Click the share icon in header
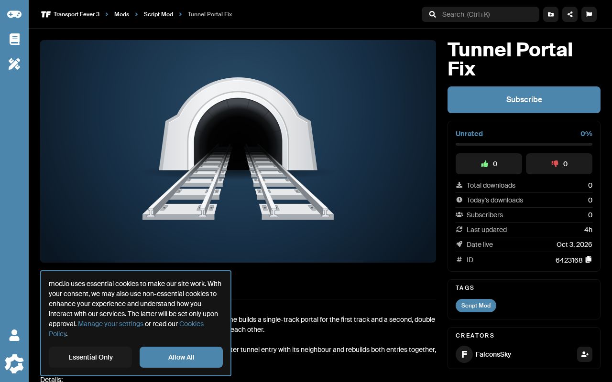This screenshot has height=382, width=612. pyautogui.click(x=570, y=14)
